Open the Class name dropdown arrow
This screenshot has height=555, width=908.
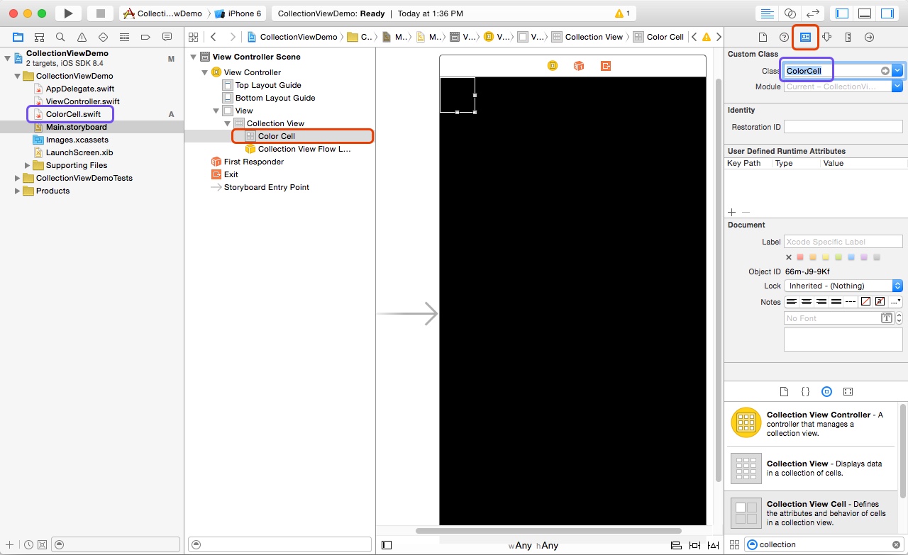pos(897,71)
